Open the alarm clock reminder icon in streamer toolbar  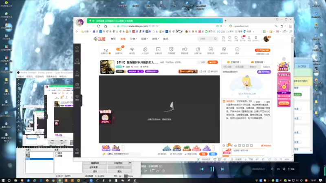171,49
